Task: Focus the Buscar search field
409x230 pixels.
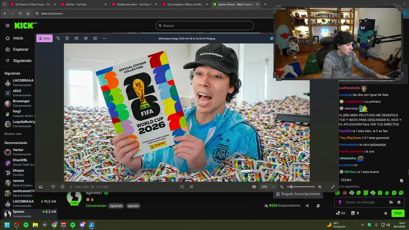Action: 204,26
